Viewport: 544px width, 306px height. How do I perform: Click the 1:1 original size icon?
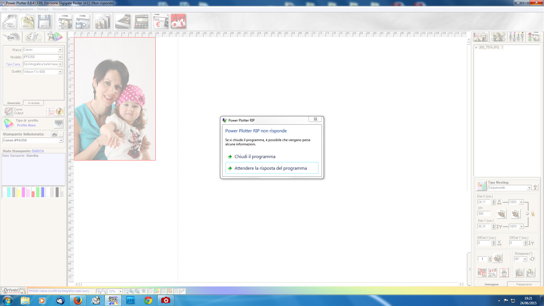[501, 214]
